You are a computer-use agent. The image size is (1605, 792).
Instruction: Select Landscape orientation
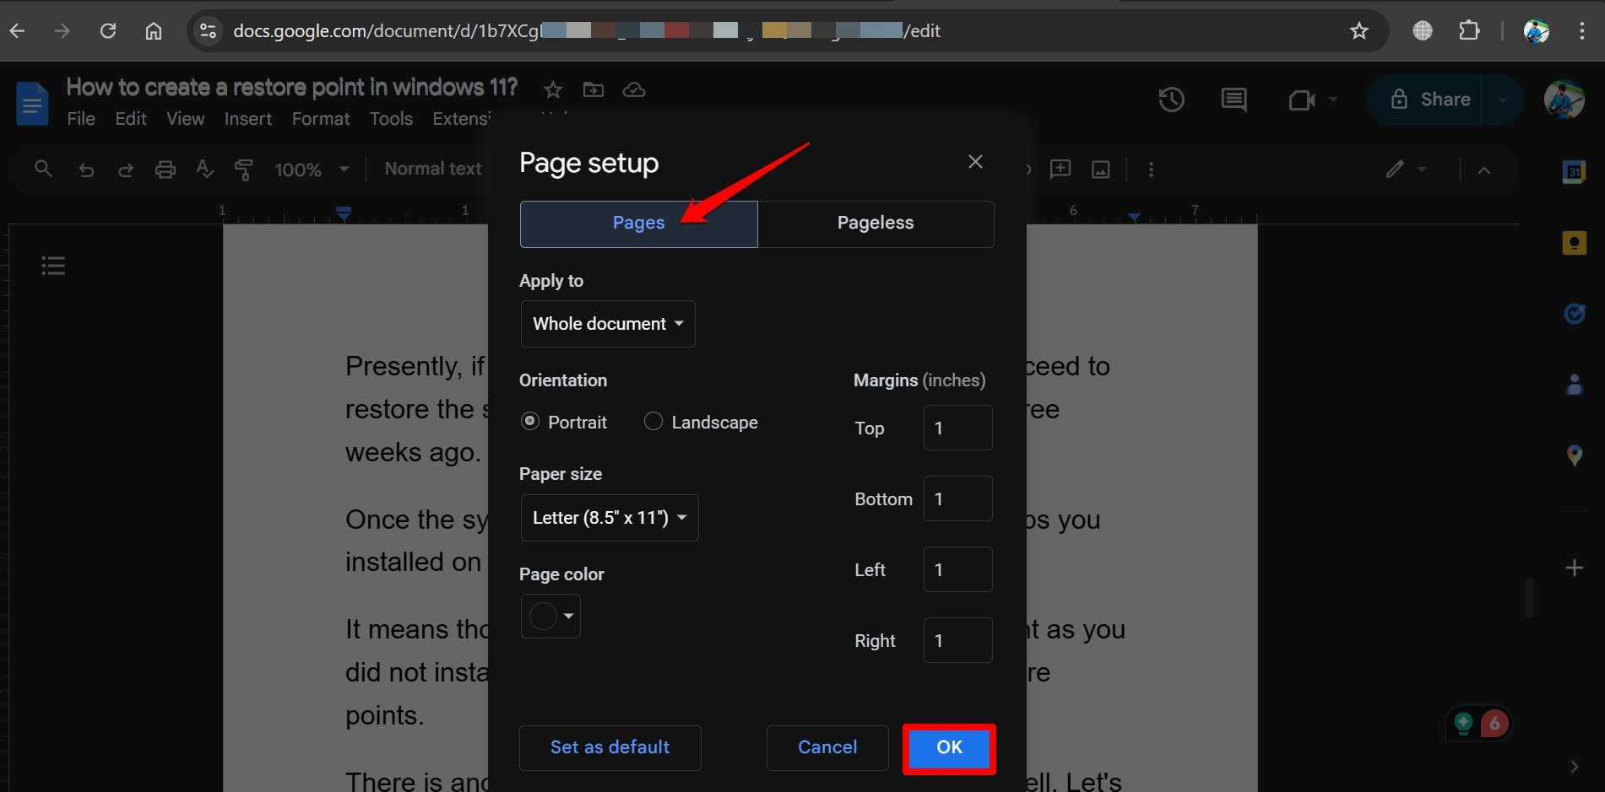click(x=653, y=421)
